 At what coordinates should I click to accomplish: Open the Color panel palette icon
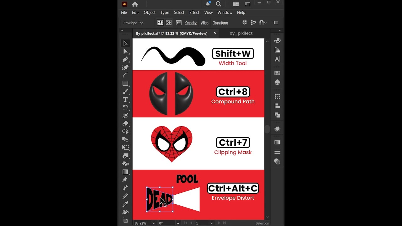[277, 40]
